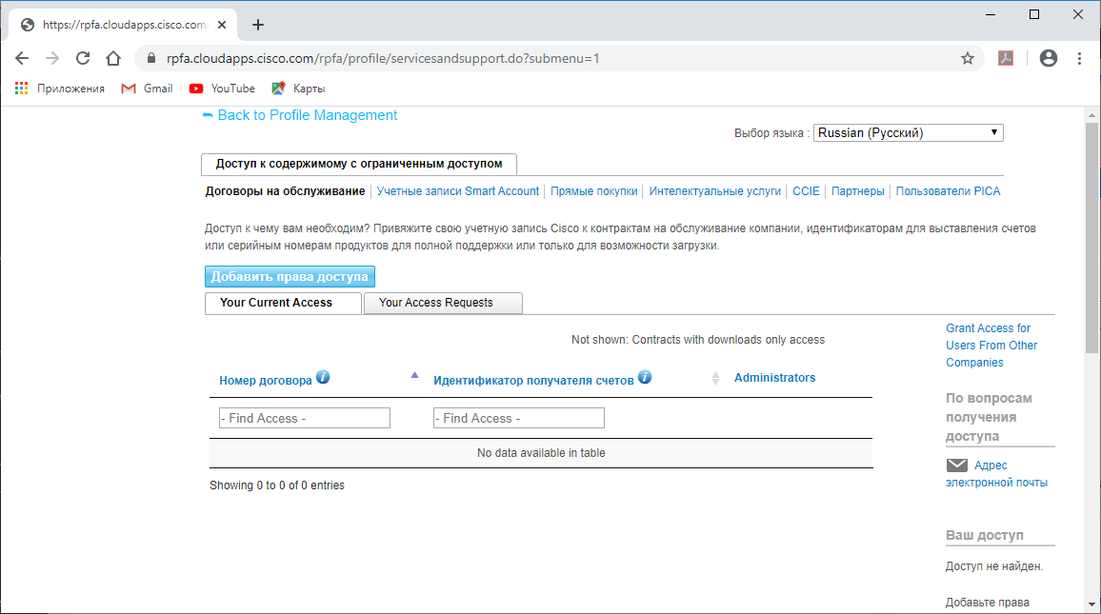This screenshot has width=1101, height=614.
Task: Click the email envelope icon
Action: tap(957, 465)
